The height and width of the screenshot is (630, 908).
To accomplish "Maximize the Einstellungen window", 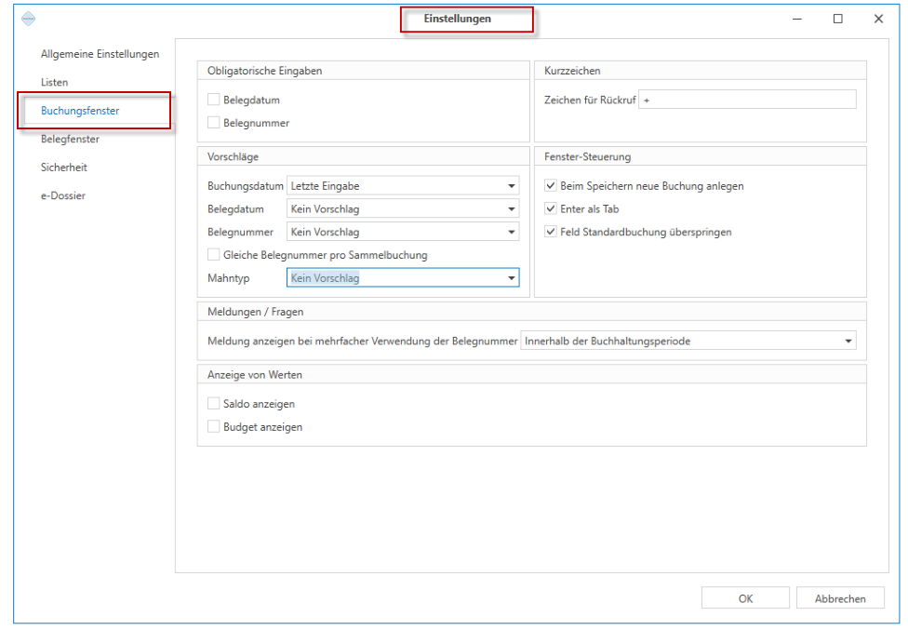I will 838,20.
